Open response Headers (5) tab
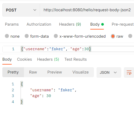Viewport: 134px width, 113px height. [48, 59]
